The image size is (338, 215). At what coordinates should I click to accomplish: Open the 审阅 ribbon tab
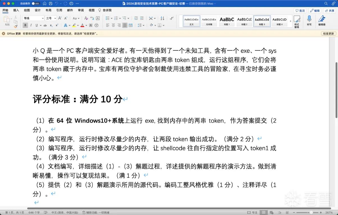(x=81, y=10)
